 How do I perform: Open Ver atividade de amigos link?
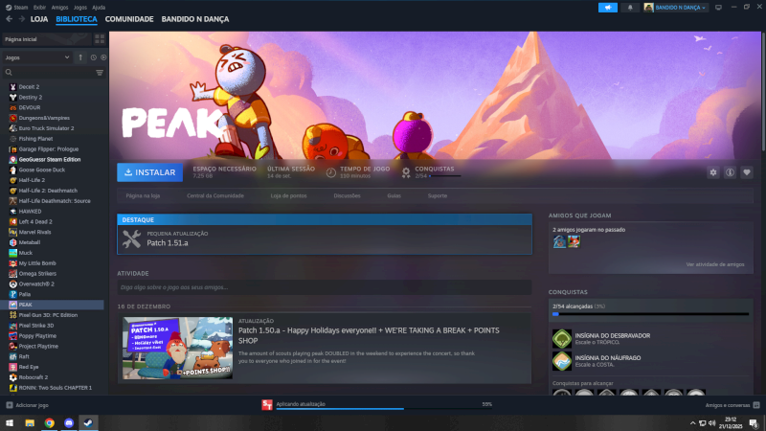[714, 264]
